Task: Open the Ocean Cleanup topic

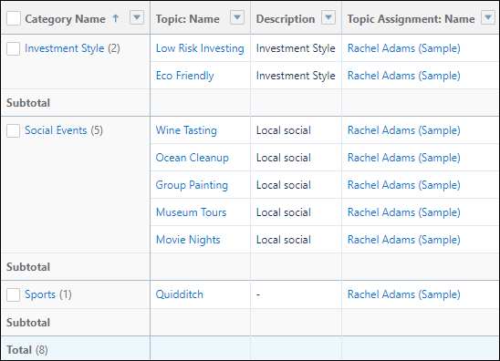Action: point(193,158)
